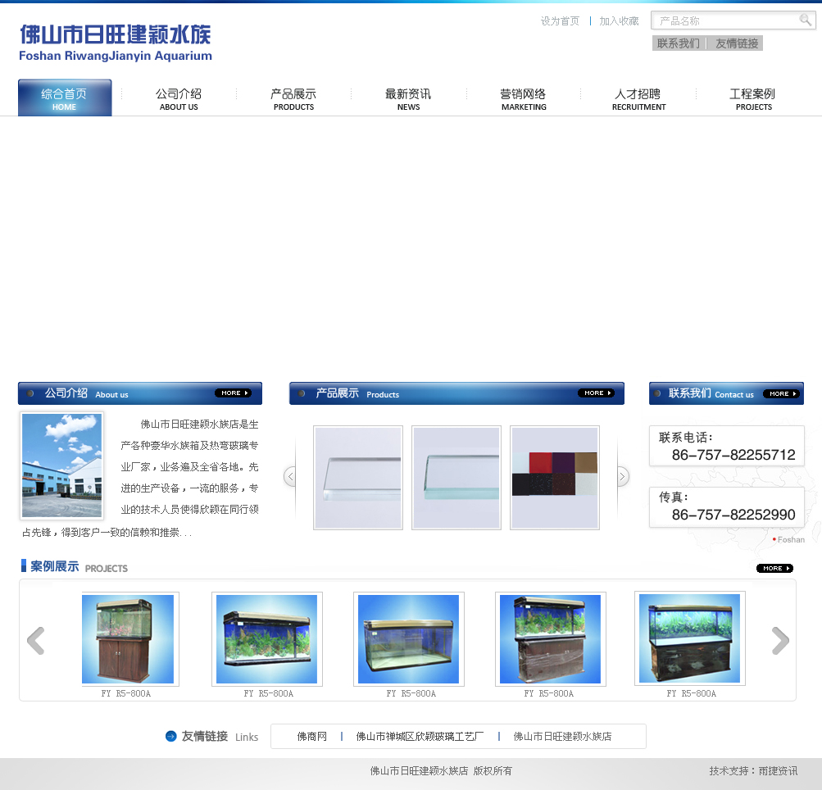This screenshot has width=822, height=790.
Task: Select 人才招聘 RECRUITMENT in navigation
Action: coord(638,98)
